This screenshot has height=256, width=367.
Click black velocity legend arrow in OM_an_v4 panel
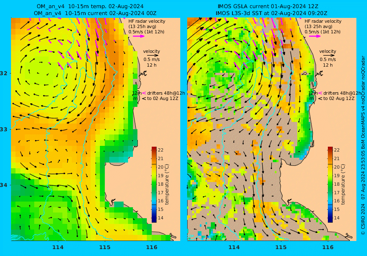click(x=153, y=56)
